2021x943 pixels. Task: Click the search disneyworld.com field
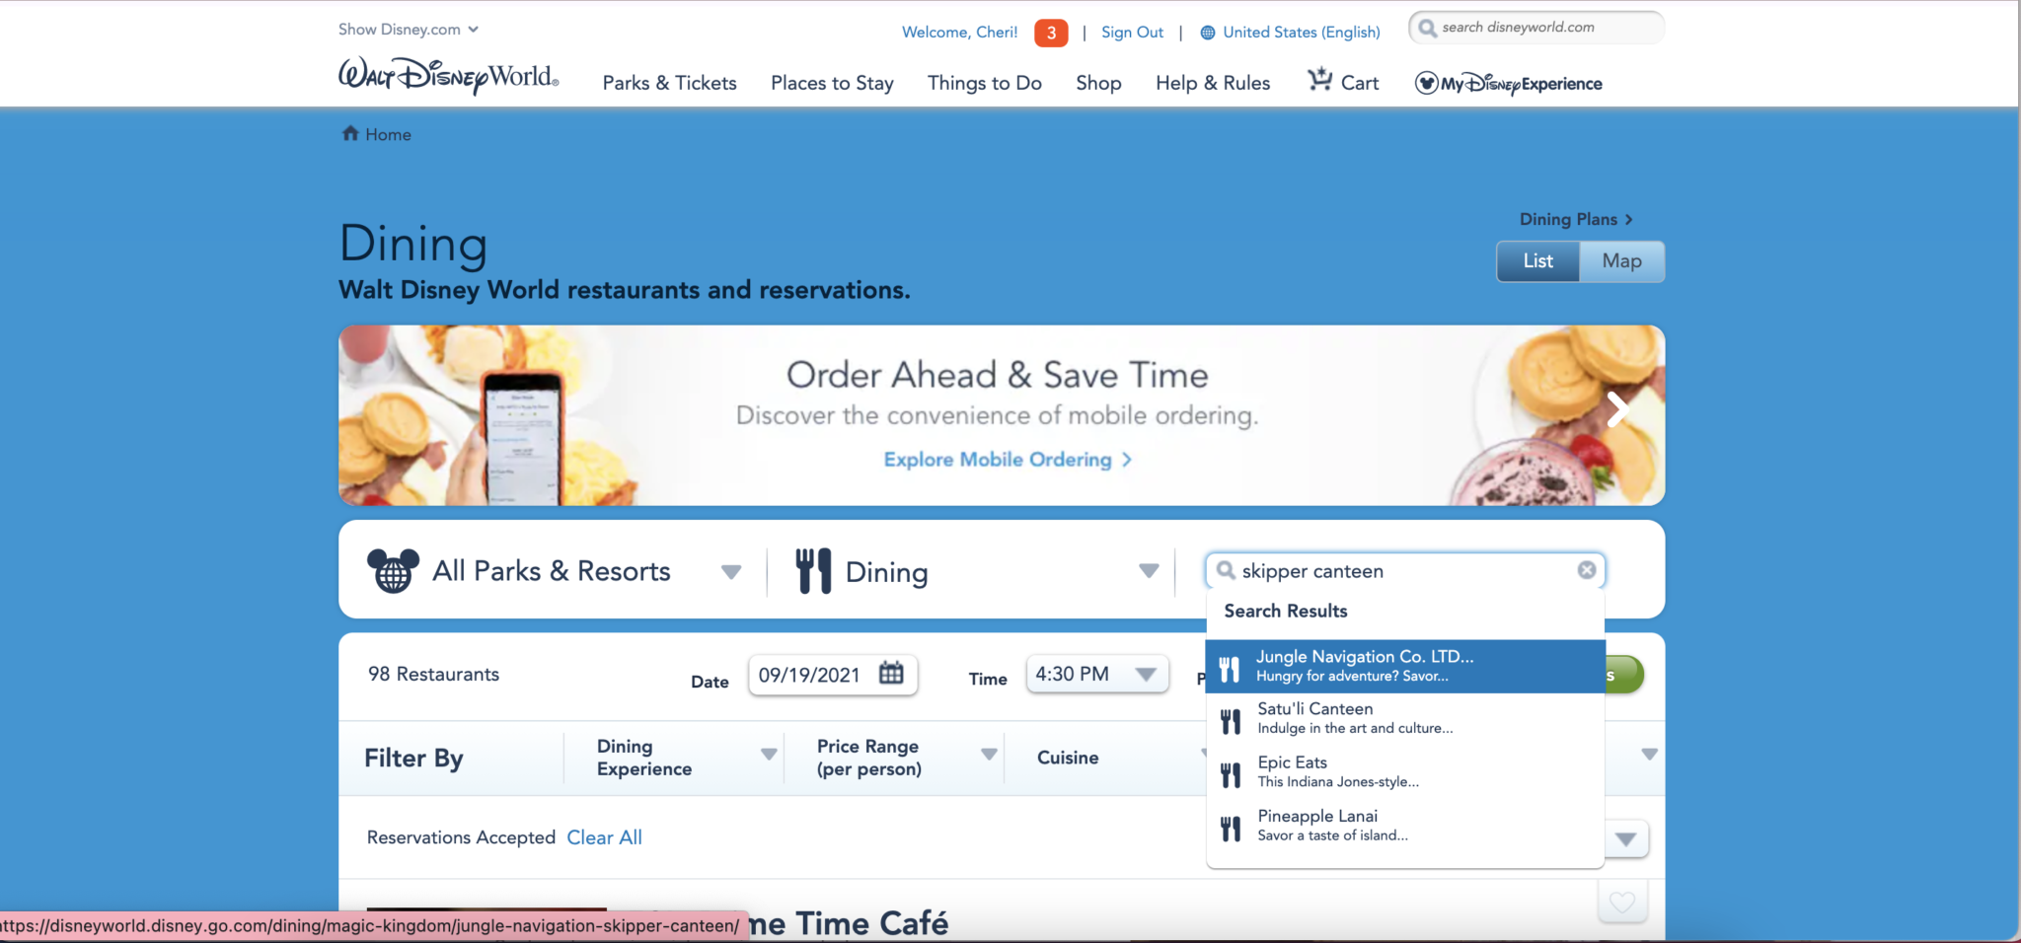[1535, 28]
